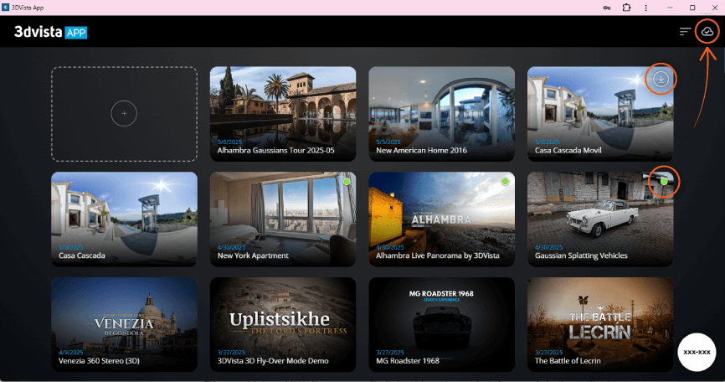Viewport: 725px width, 382px height.
Task: Open the sort and filter list icon
Action: click(685, 32)
